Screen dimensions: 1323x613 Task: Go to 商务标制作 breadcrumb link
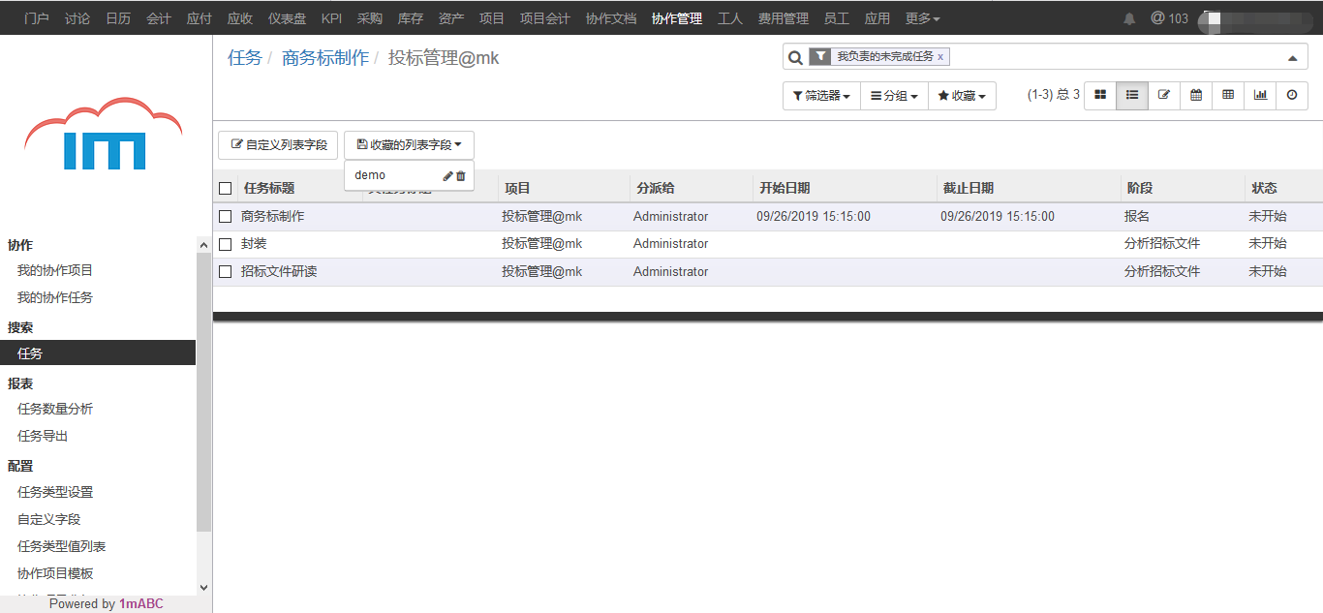pos(325,58)
